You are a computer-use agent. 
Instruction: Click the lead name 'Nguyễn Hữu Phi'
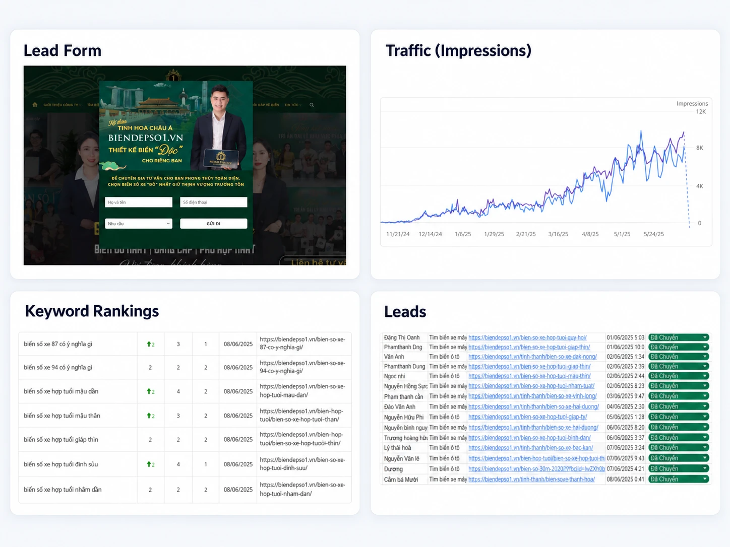coord(404,417)
